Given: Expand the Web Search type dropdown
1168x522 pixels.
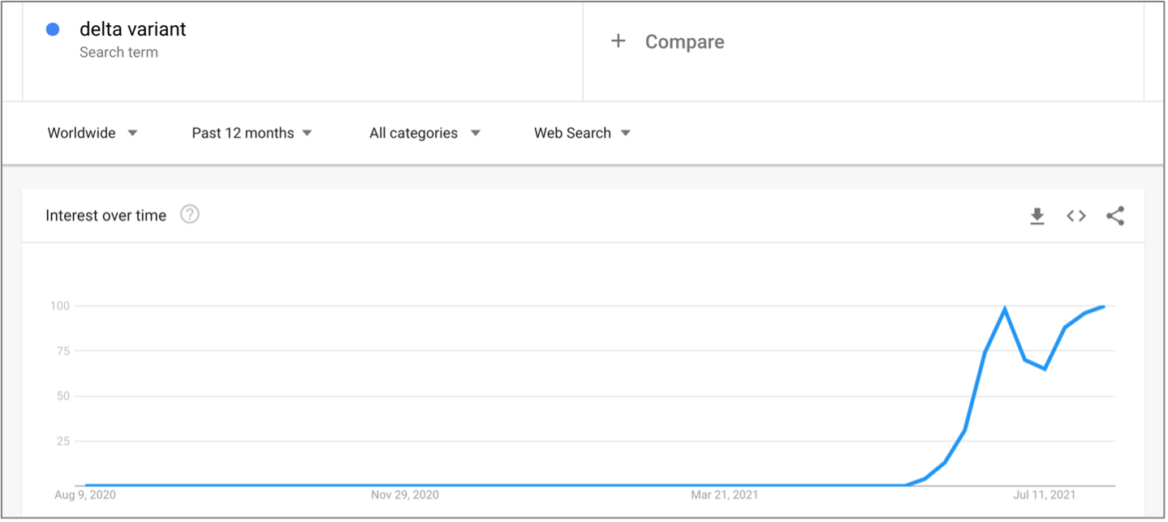Looking at the screenshot, I should click(x=582, y=133).
